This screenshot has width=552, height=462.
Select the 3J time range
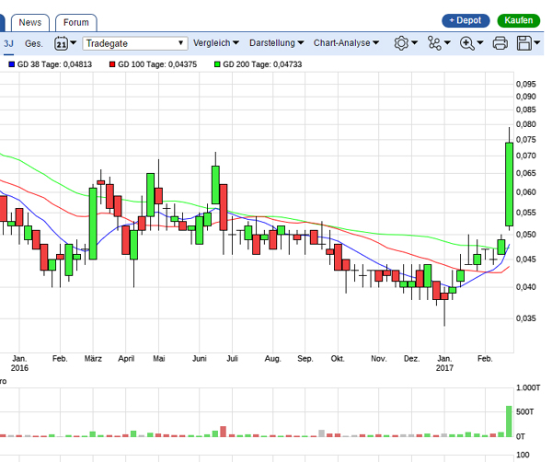8,43
